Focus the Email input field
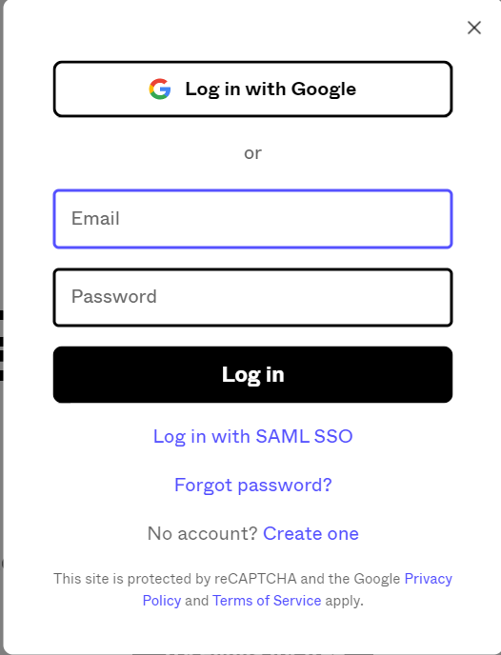Image resolution: width=501 pixels, height=655 pixels. pos(252,219)
